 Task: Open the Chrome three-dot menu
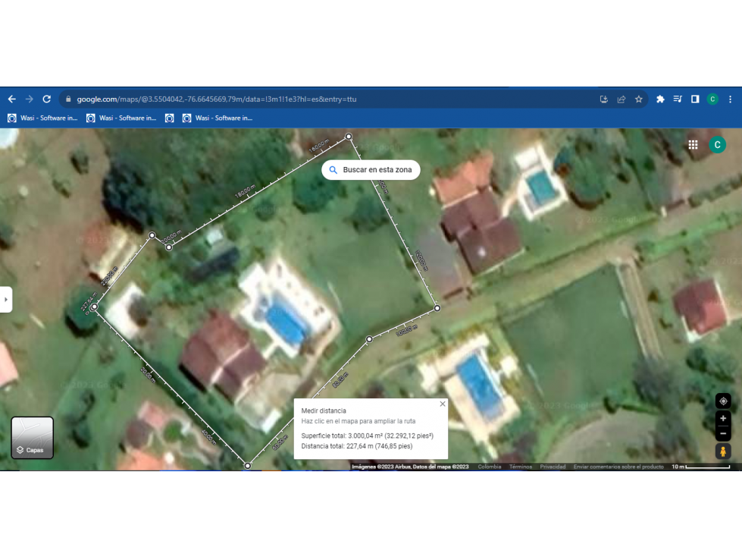click(730, 99)
